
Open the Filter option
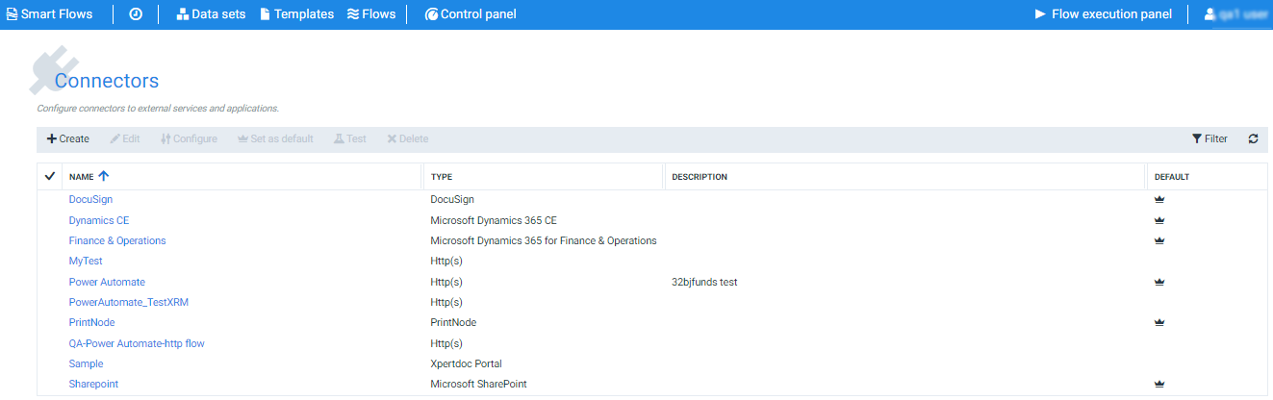click(1209, 139)
